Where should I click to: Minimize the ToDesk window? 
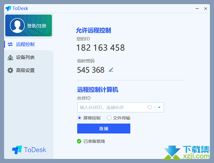tap(197, 9)
